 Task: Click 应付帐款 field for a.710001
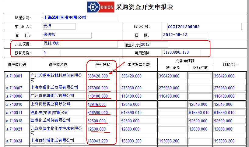(x=103, y=76)
